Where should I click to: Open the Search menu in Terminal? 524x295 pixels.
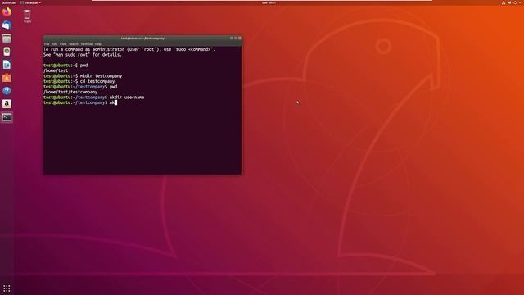pos(74,43)
